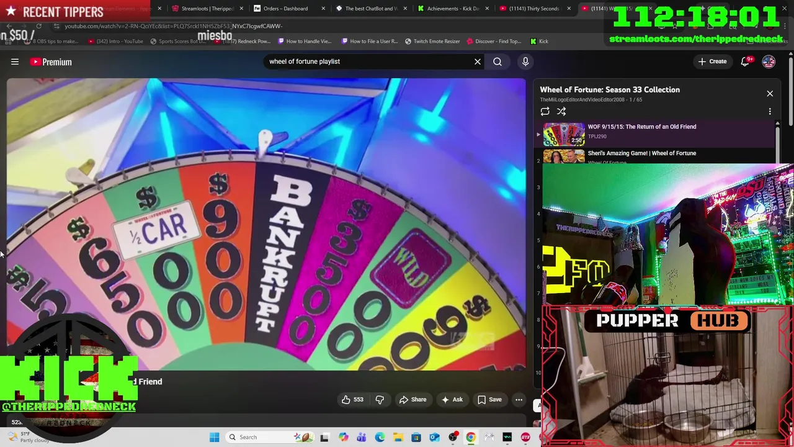The height and width of the screenshot is (447, 794).
Task: Save the video to a playlist
Action: (x=489, y=400)
